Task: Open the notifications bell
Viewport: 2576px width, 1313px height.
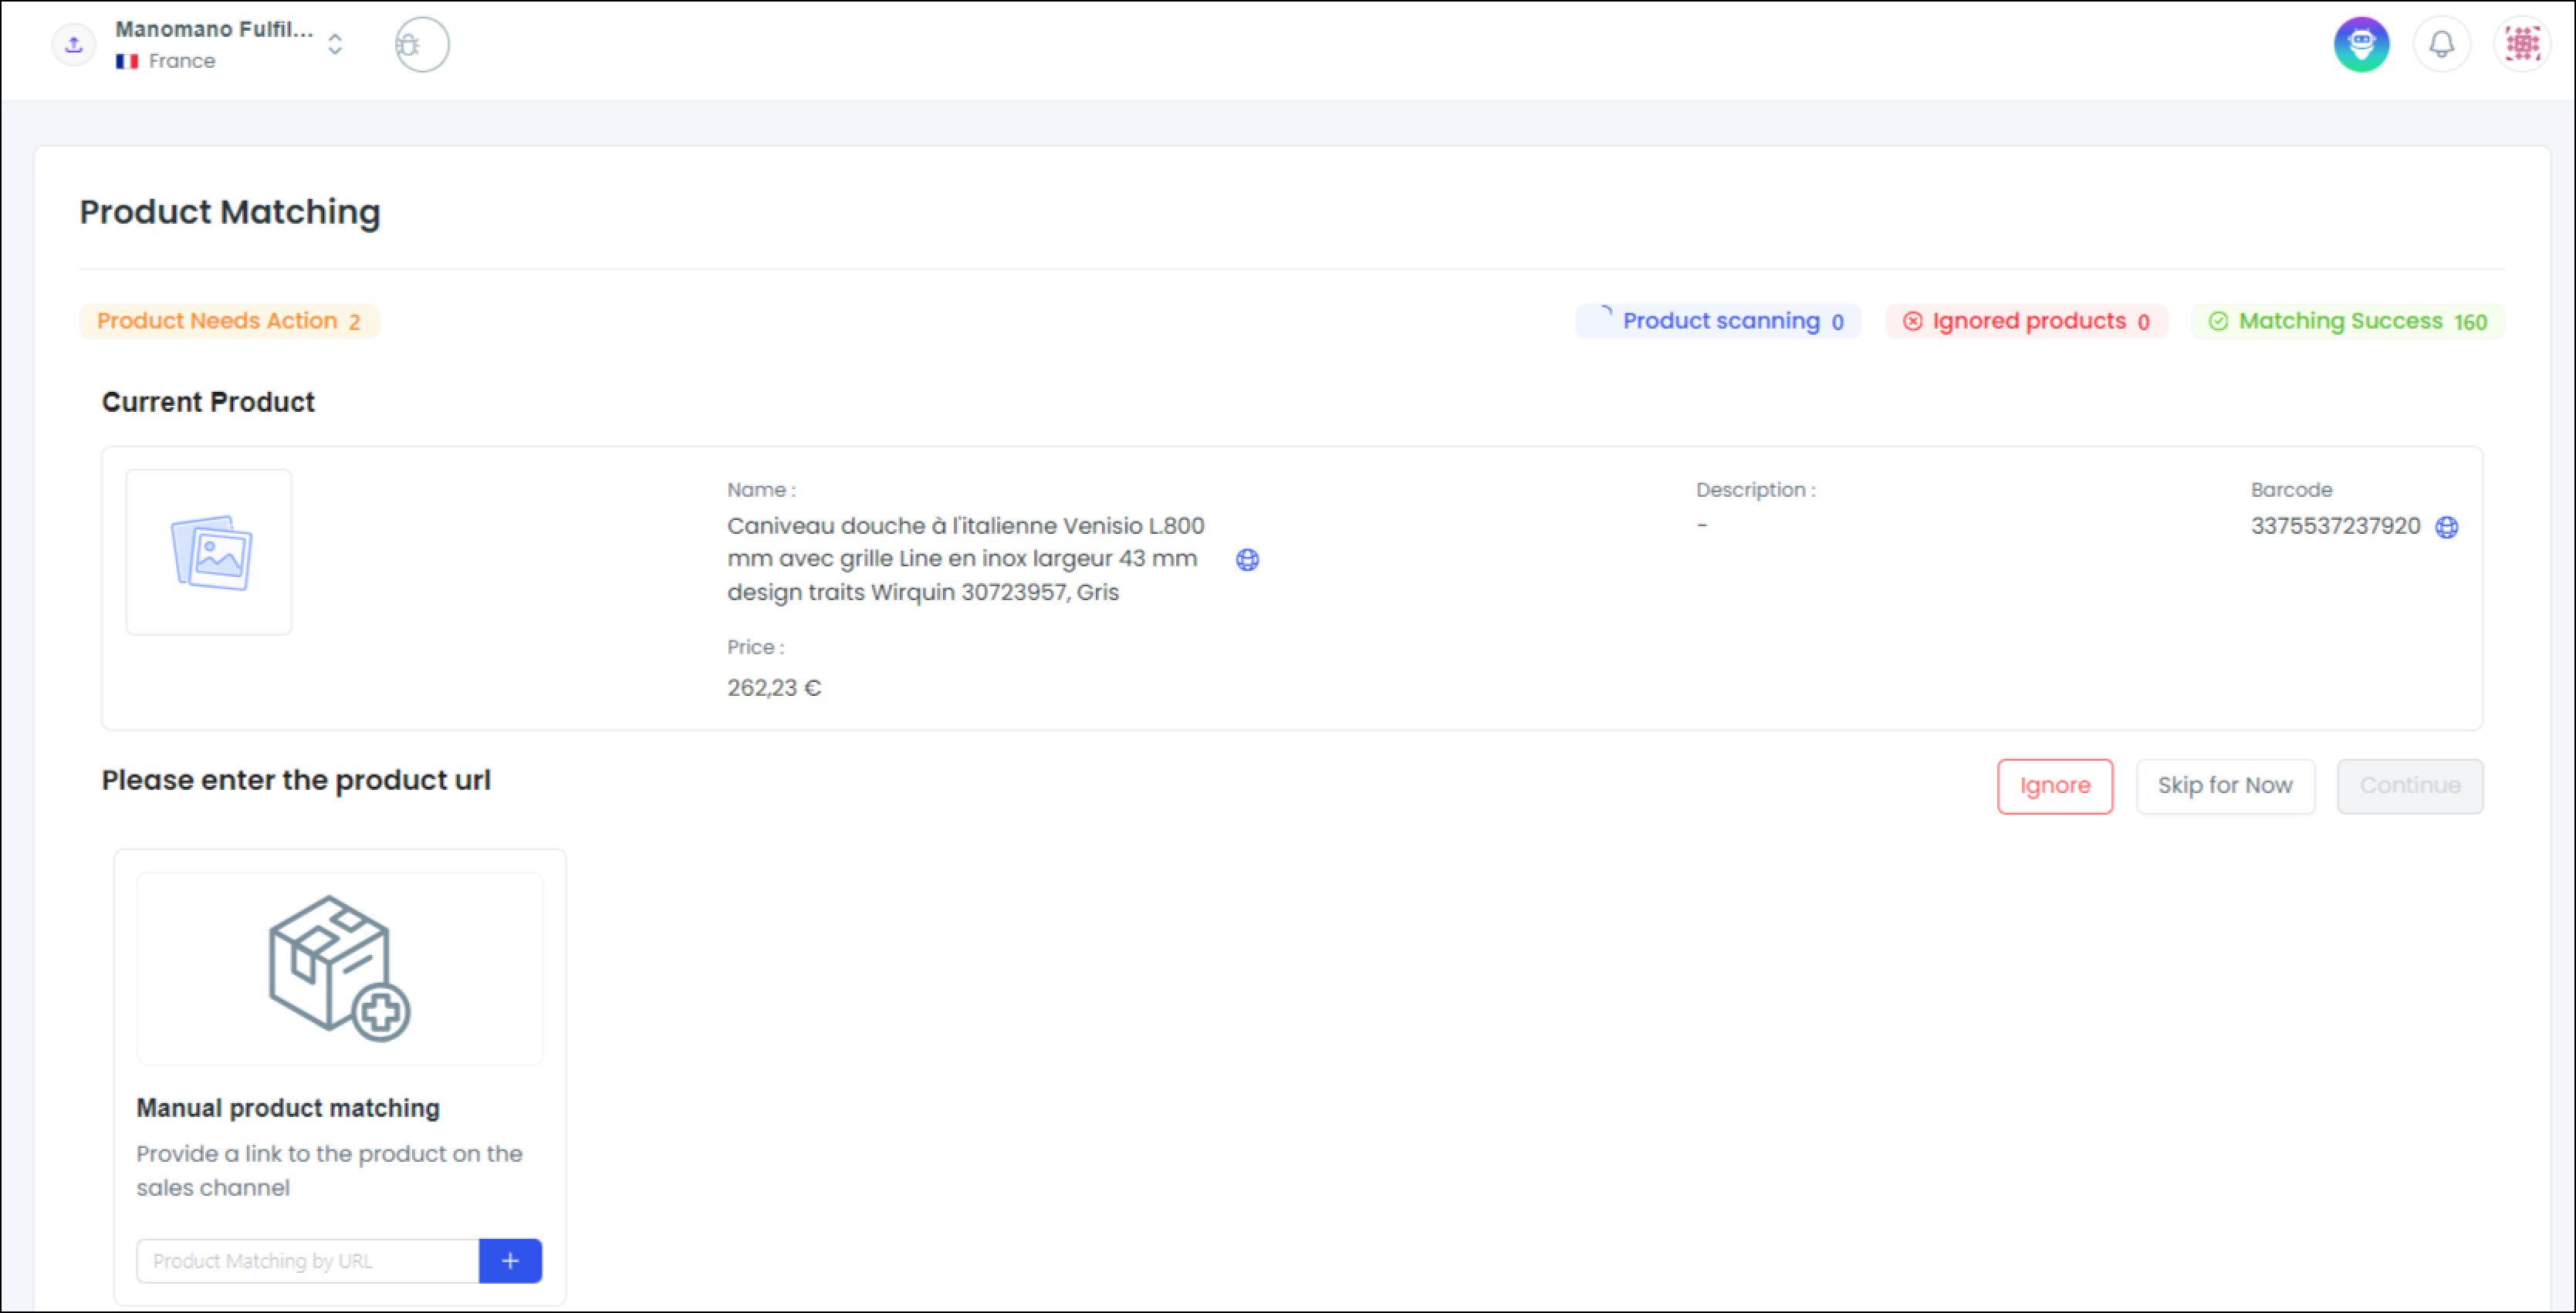Action: 2441,45
